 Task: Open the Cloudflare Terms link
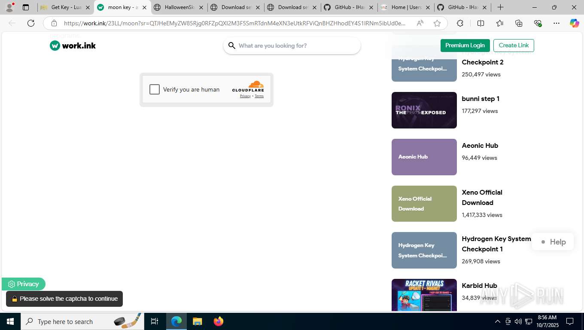click(259, 96)
